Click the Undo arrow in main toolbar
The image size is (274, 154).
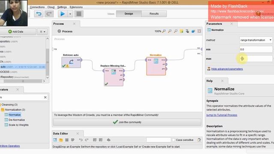pos(39,14)
